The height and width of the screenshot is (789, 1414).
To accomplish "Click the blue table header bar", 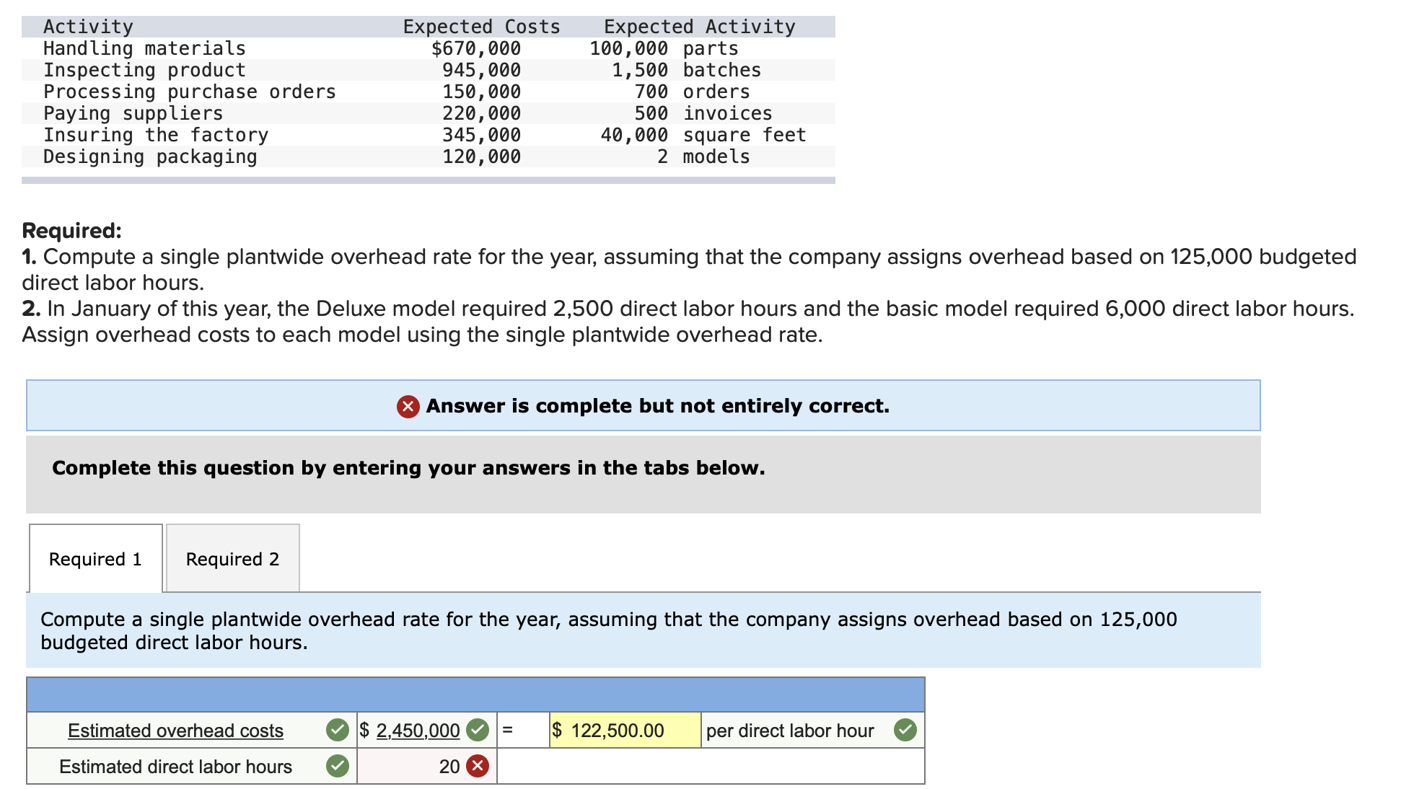I will coord(475,695).
